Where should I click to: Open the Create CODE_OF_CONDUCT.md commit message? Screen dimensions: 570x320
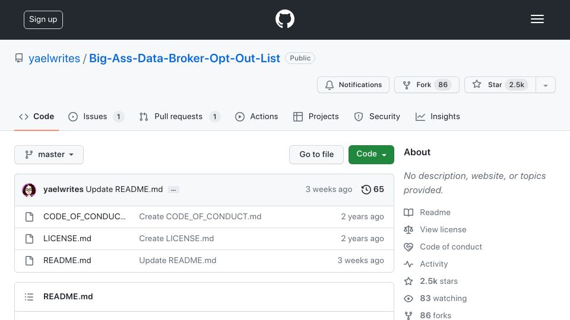[x=200, y=217]
